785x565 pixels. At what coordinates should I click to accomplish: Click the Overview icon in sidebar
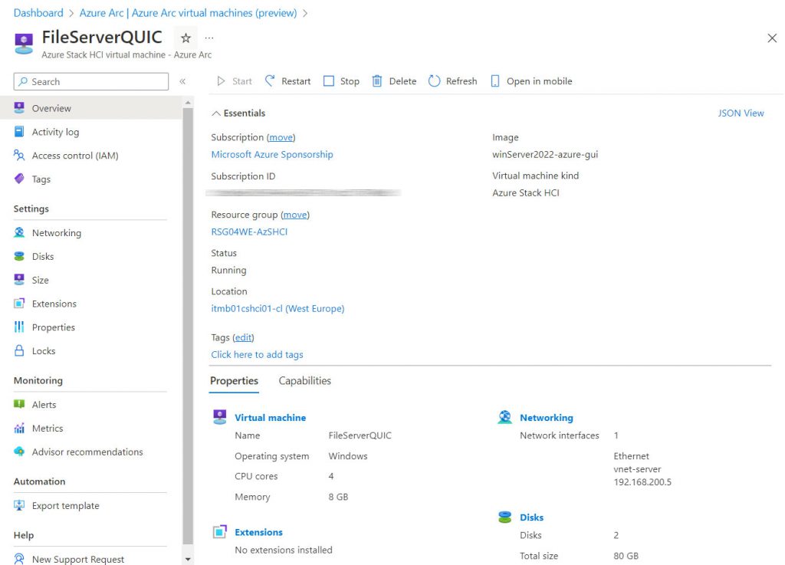pos(19,107)
